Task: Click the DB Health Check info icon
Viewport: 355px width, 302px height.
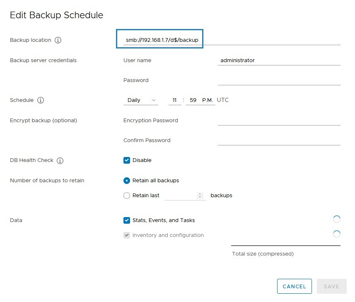Action: pyautogui.click(x=60, y=160)
